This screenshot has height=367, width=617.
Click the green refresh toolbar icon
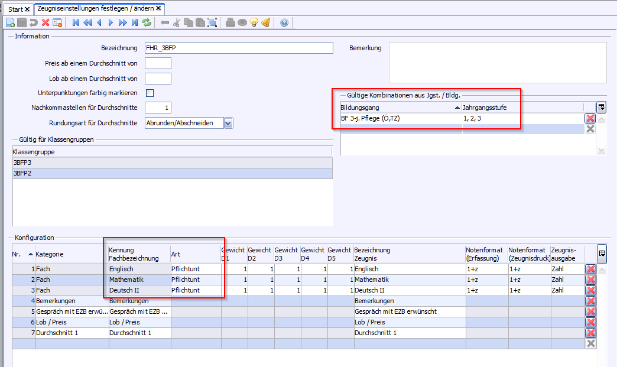tap(147, 22)
